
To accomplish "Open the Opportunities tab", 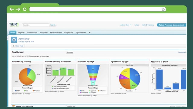I will click(x=56, y=33).
